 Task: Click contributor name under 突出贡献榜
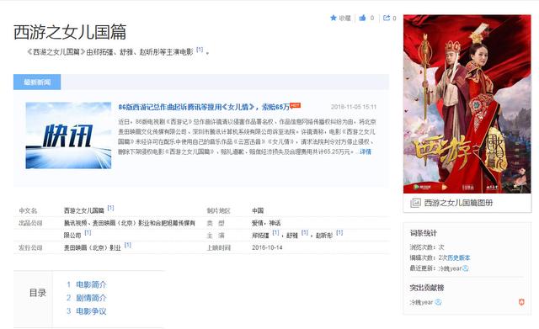pos(421,302)
